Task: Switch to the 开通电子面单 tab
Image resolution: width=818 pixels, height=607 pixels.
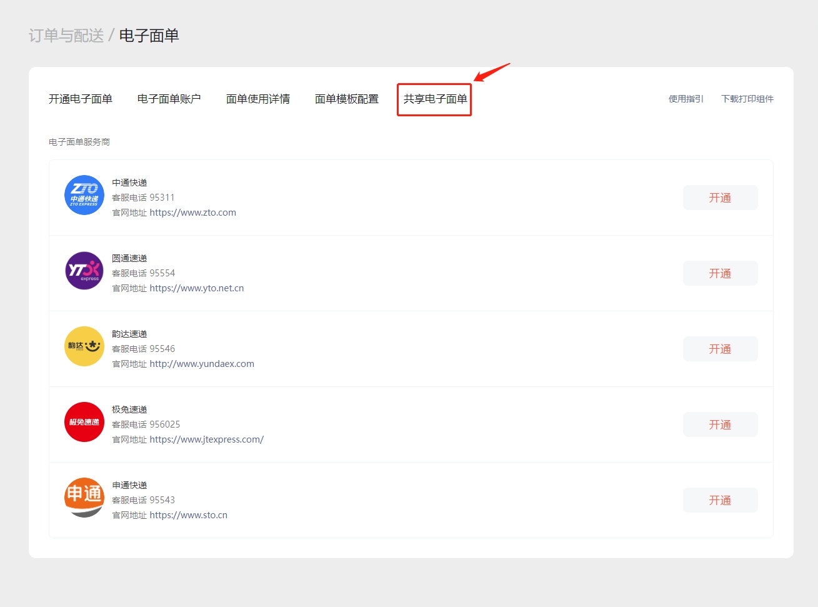Action: [81, 99]
